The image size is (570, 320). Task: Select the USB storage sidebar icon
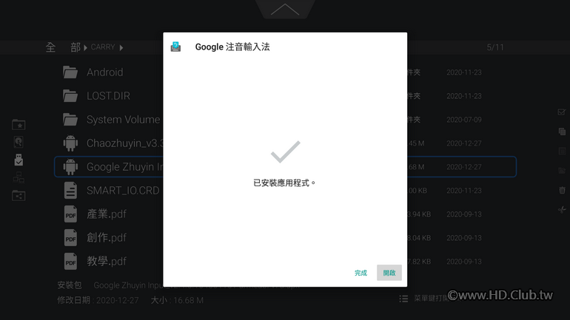(19, 160)
